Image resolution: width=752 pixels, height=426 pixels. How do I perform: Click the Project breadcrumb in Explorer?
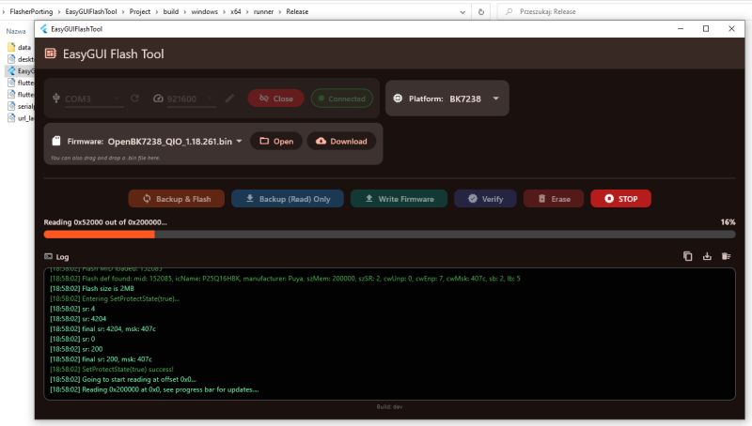[139, 11]
